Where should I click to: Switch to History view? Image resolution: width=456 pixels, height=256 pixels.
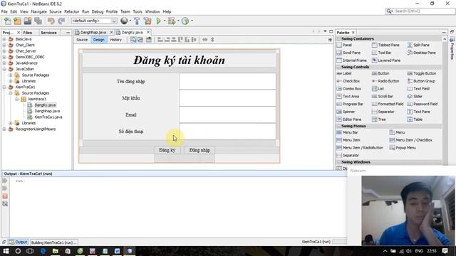(115, 40)
